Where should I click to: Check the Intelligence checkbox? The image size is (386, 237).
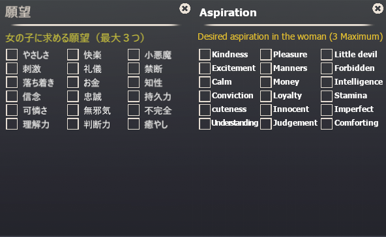coord(327,82)
